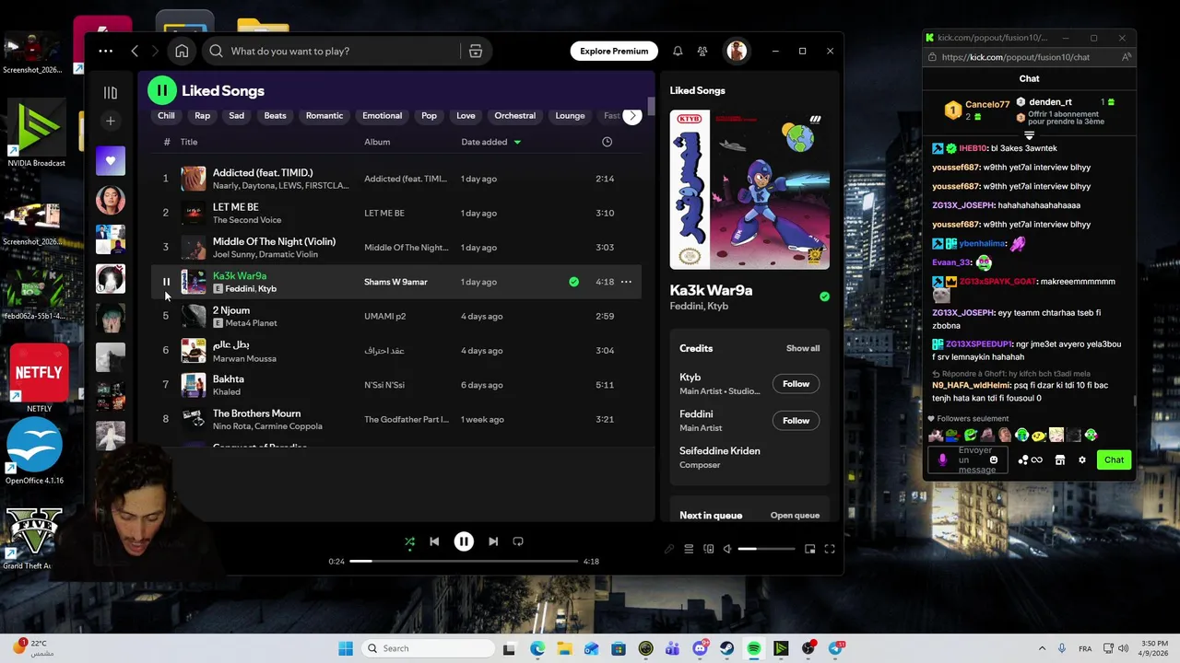Open Steam from the Windows taskbar
Viewport: 1180px width, 663px height.
click(727, 648)
